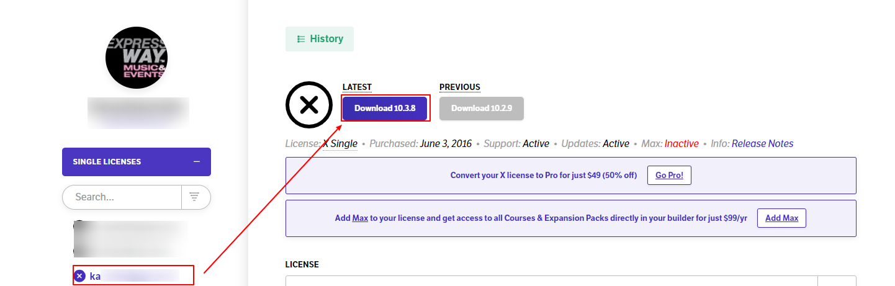Screen dimensions: 895x286
Task: Download the latest version 10.3.8
Action: [385, 109]
